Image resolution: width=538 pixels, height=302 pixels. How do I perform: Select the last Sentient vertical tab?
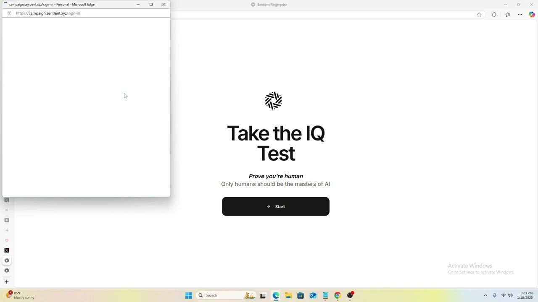[6, 271]
